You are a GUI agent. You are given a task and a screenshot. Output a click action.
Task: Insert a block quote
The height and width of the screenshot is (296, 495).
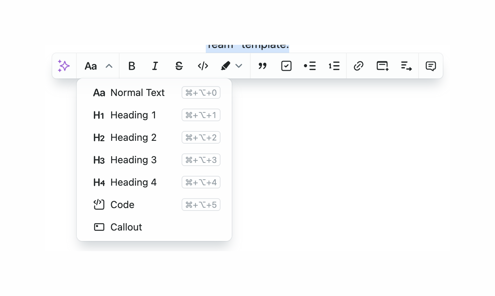tap(262, 66)
